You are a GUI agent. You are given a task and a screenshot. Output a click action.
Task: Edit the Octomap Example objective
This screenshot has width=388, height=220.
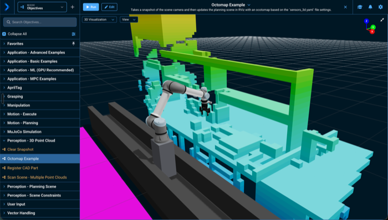109,7
